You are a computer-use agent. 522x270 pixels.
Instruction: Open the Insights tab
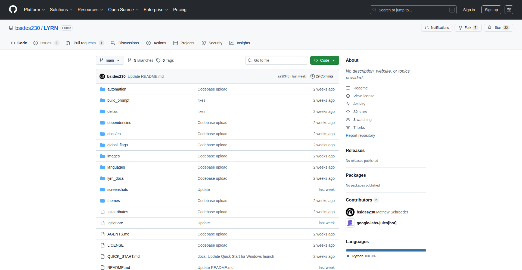point(240,43)
